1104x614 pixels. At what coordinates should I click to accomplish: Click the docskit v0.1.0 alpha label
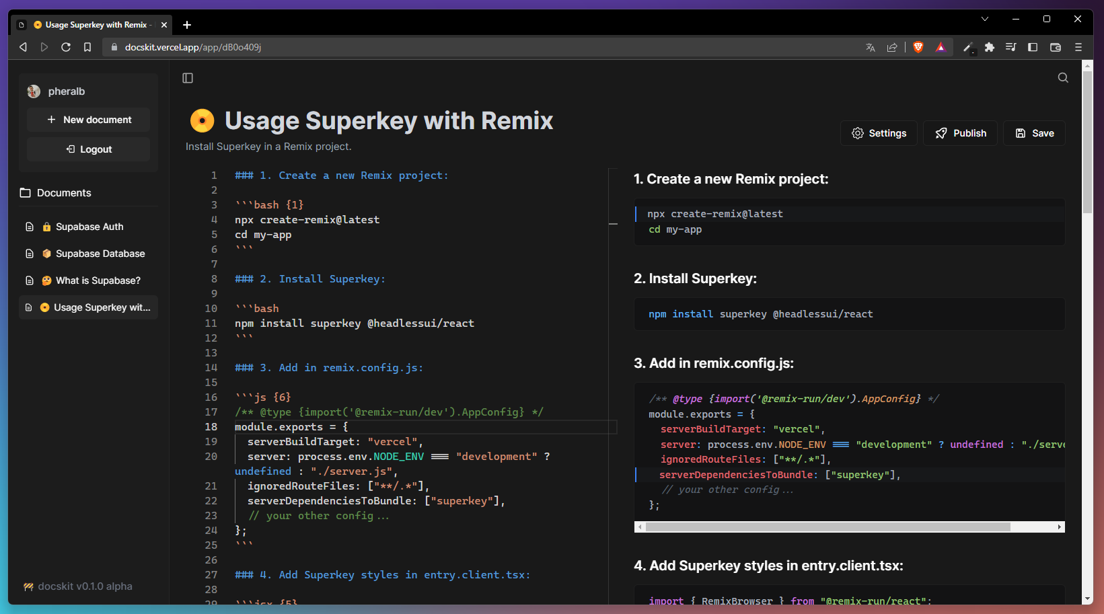click(x=78, y=586)
